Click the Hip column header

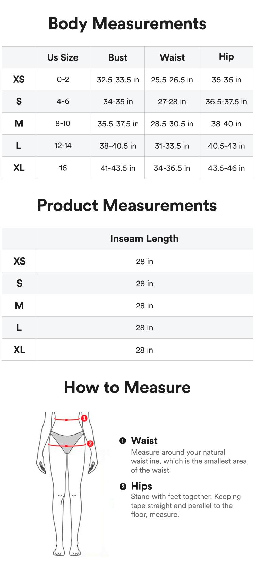[x=226, y=57]
